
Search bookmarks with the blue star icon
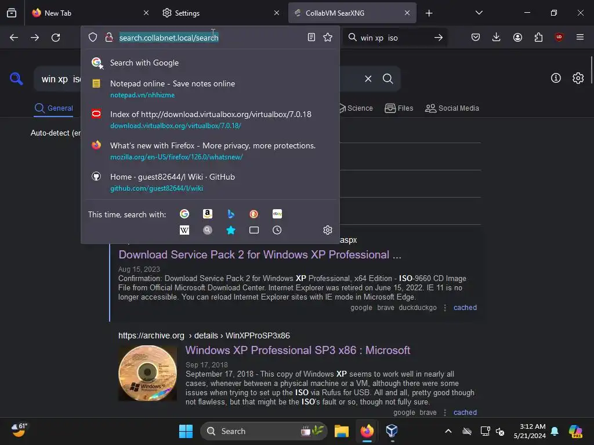click(x=231, y=230)
